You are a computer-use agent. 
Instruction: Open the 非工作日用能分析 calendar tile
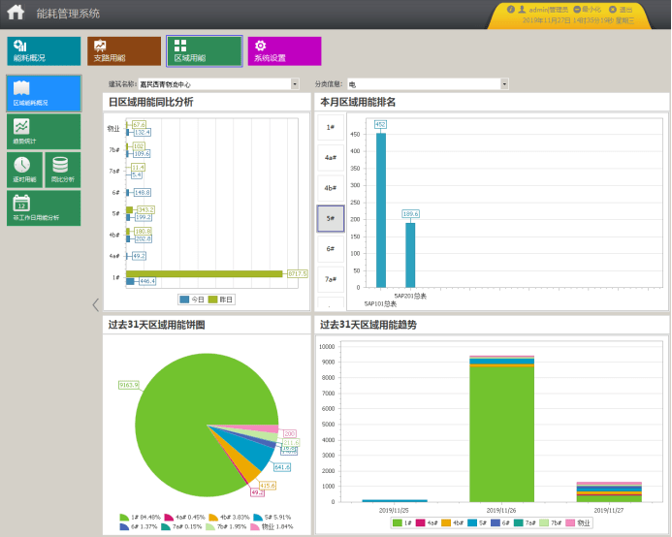point(44,207)
